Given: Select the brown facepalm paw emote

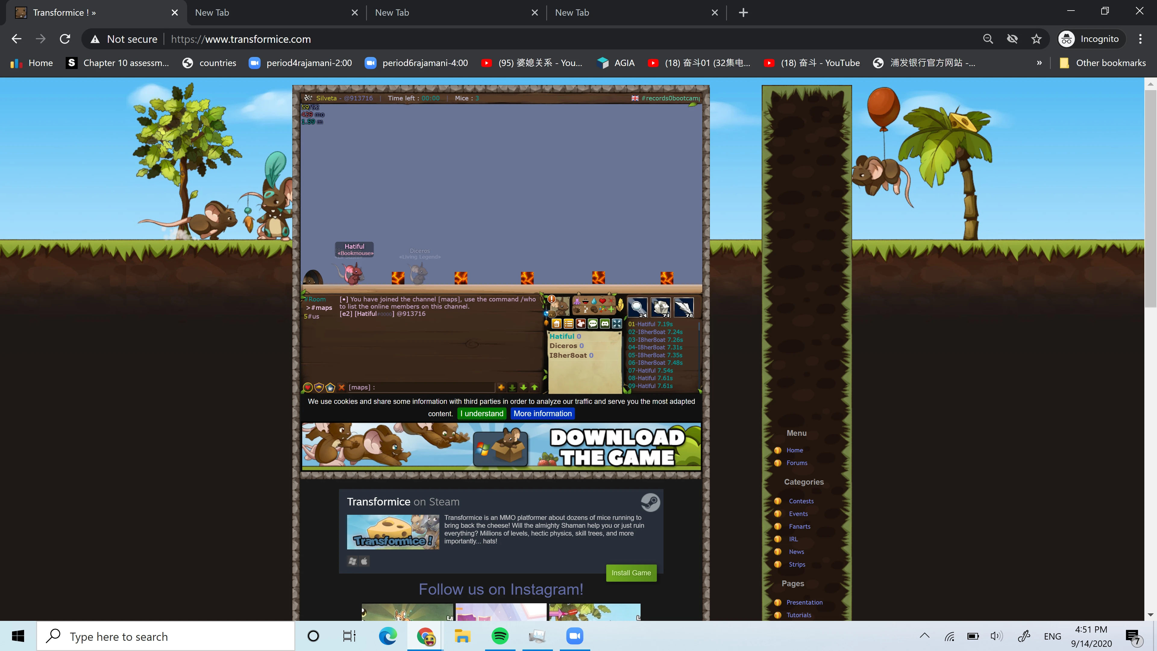Looking at the screenshot, I should point(594,310).
